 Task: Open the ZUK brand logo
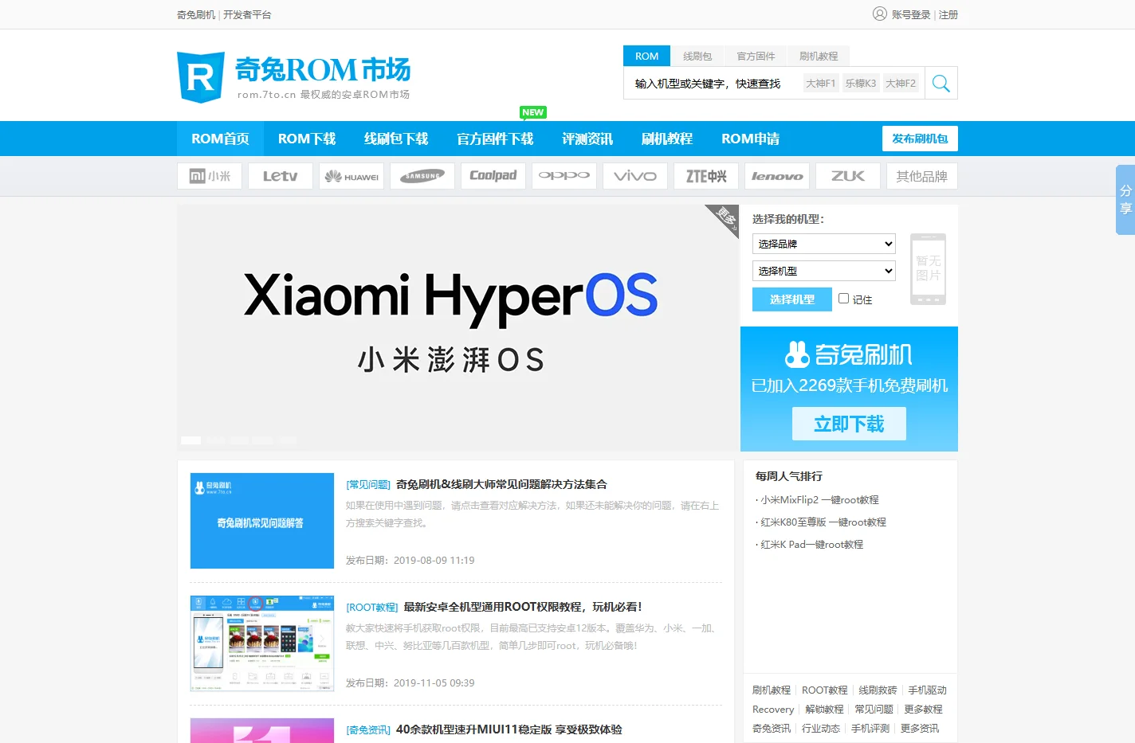pos(848,176)
